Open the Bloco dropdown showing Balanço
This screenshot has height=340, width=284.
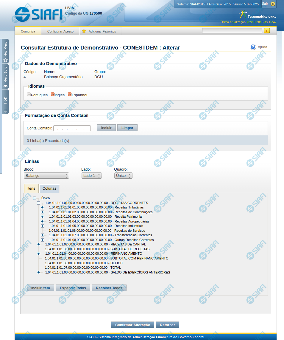pos(46,176)
